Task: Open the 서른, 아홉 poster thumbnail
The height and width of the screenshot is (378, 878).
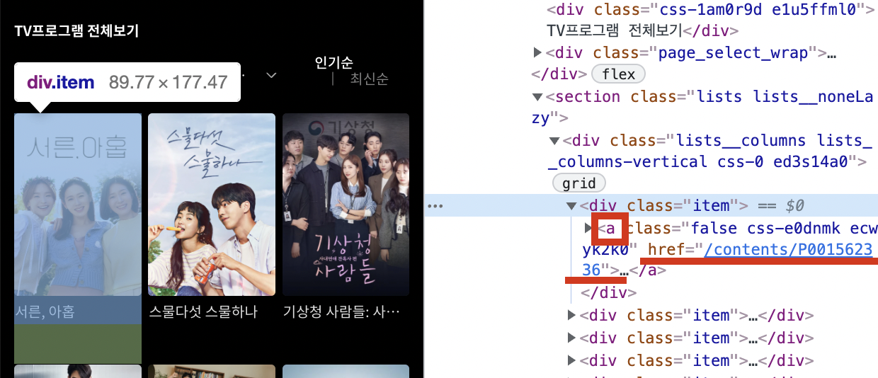Action: pyautogui.click(x=78, y=204)
